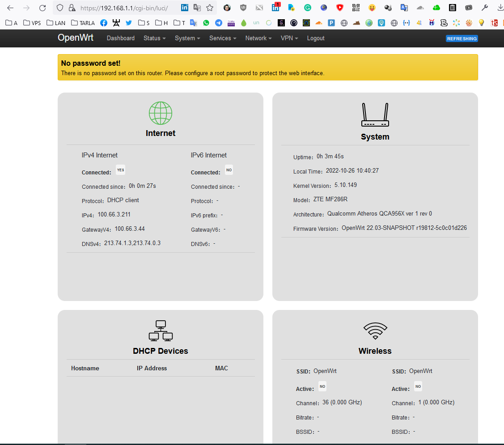Click the channel value 36 (0.000 GHz)

pos(342,403)
